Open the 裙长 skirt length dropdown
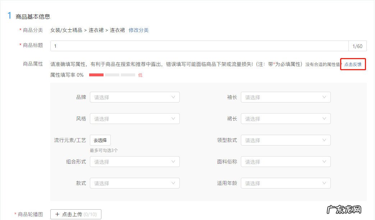The width and height of the screenshot is (375, 220). tap(286, 119)
